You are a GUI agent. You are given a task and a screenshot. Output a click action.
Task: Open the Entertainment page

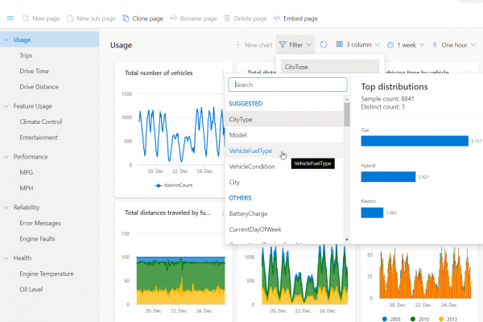39,138
